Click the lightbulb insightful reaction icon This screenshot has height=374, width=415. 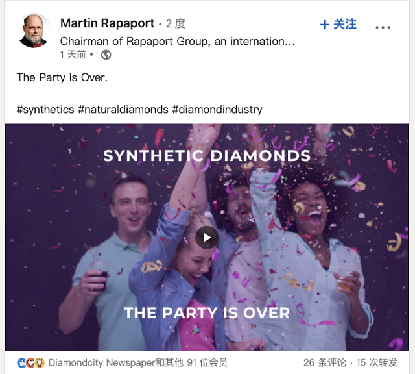[40, 363]
